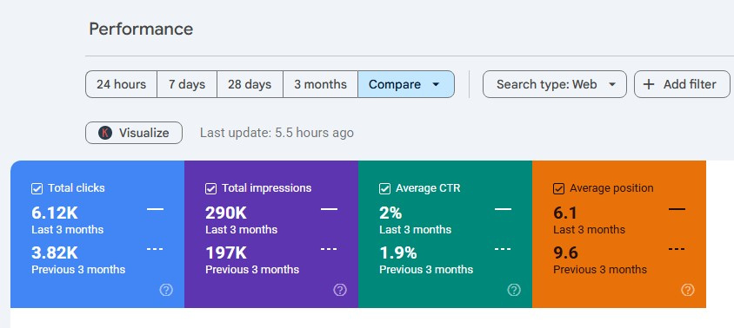Click the Average position label
The height and width of the screenshot is (328, 734).
[611, 188]
